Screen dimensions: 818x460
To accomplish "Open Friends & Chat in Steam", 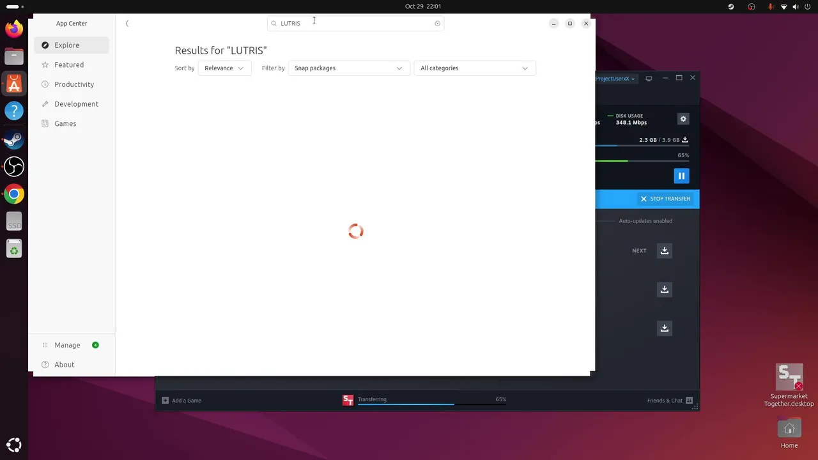I will [670, 401].
